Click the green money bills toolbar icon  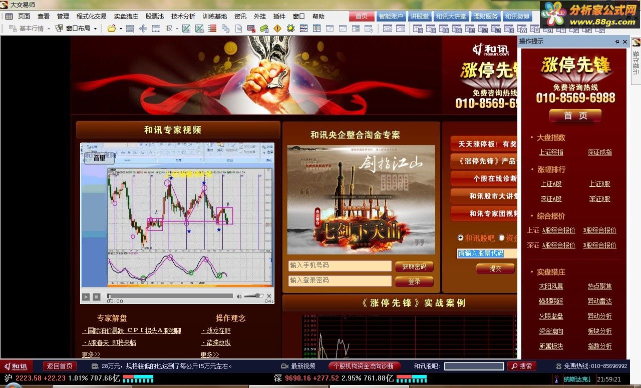pyautogui.click(x=264, y=28)
